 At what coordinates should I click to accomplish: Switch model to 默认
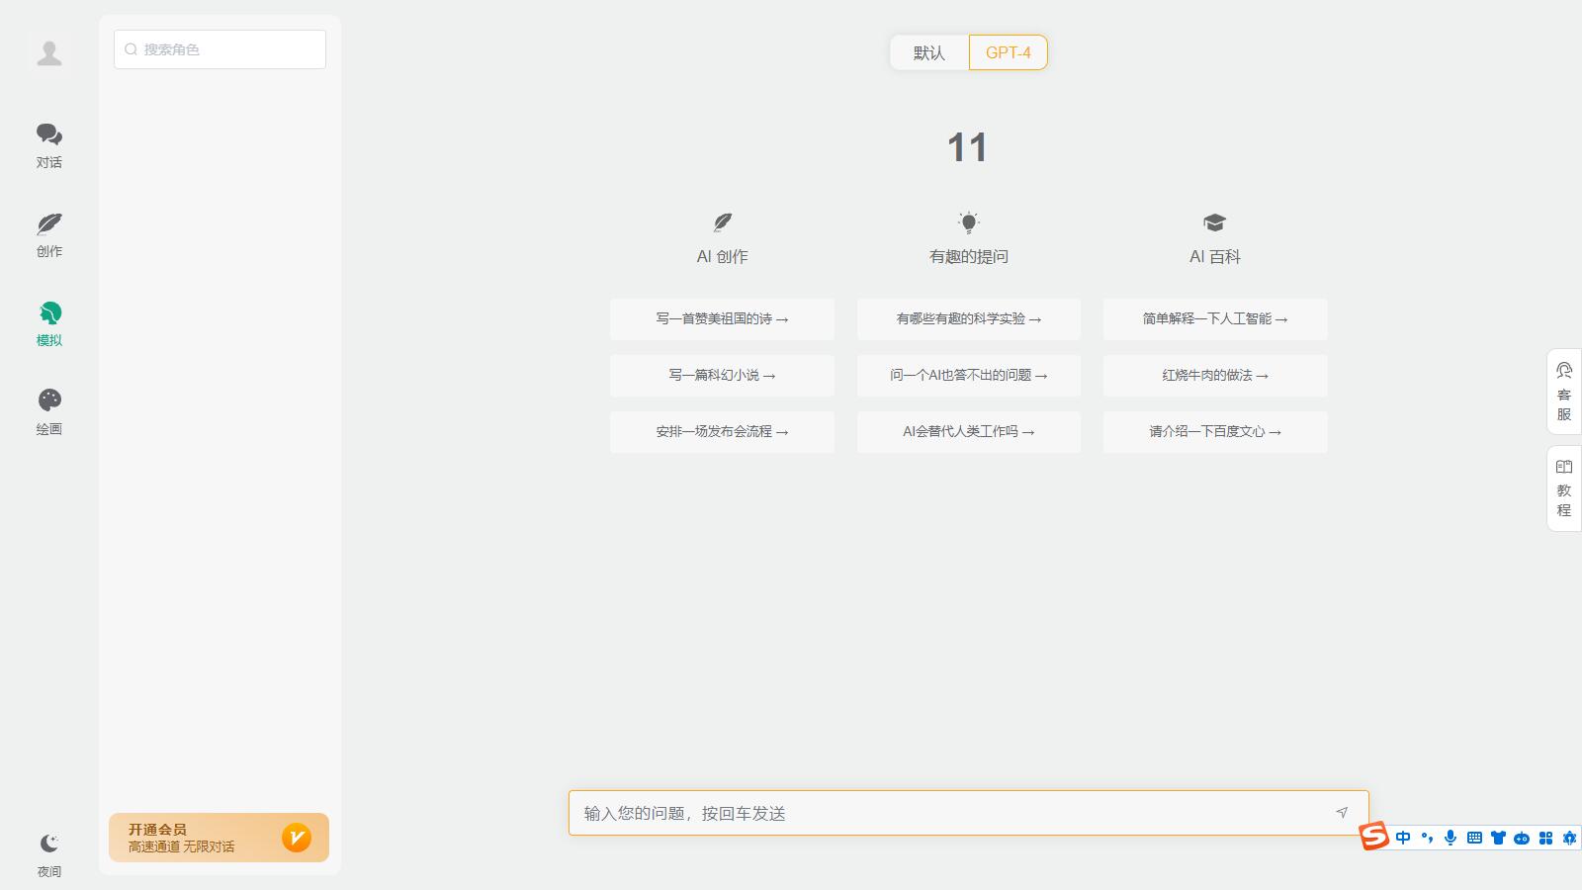pos(928,53)
